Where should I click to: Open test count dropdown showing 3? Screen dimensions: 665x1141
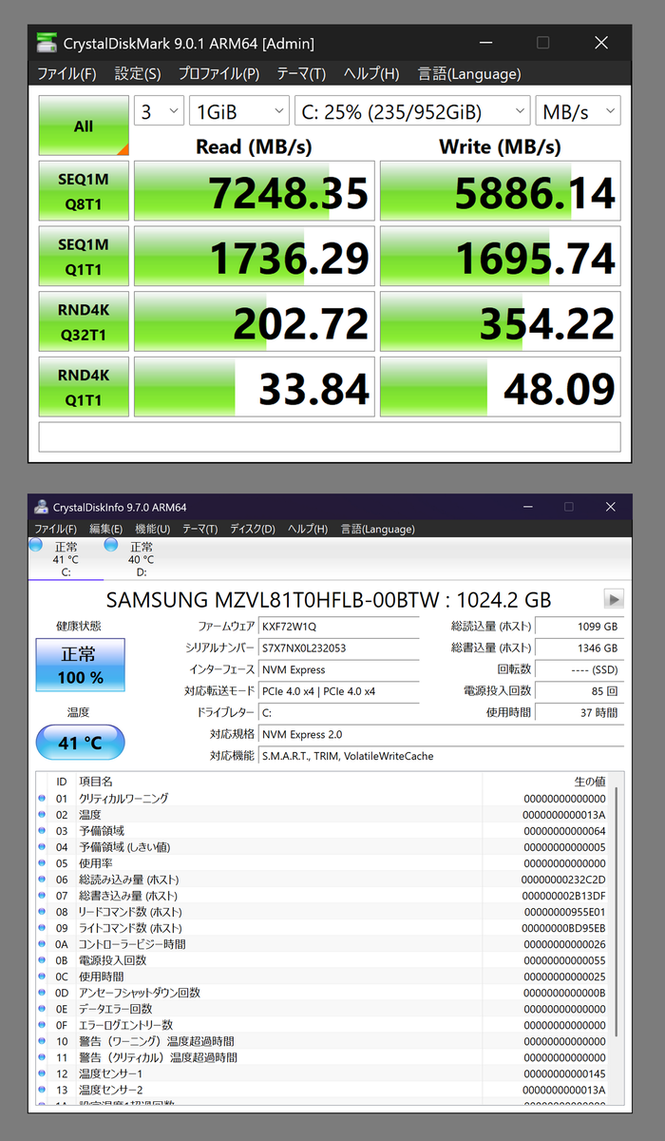point(159,111)
